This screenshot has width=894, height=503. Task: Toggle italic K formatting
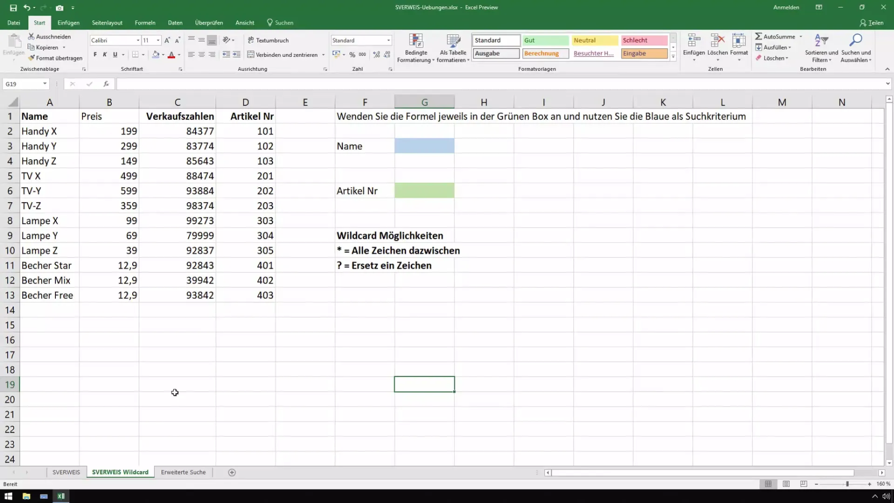click(105, 54)
